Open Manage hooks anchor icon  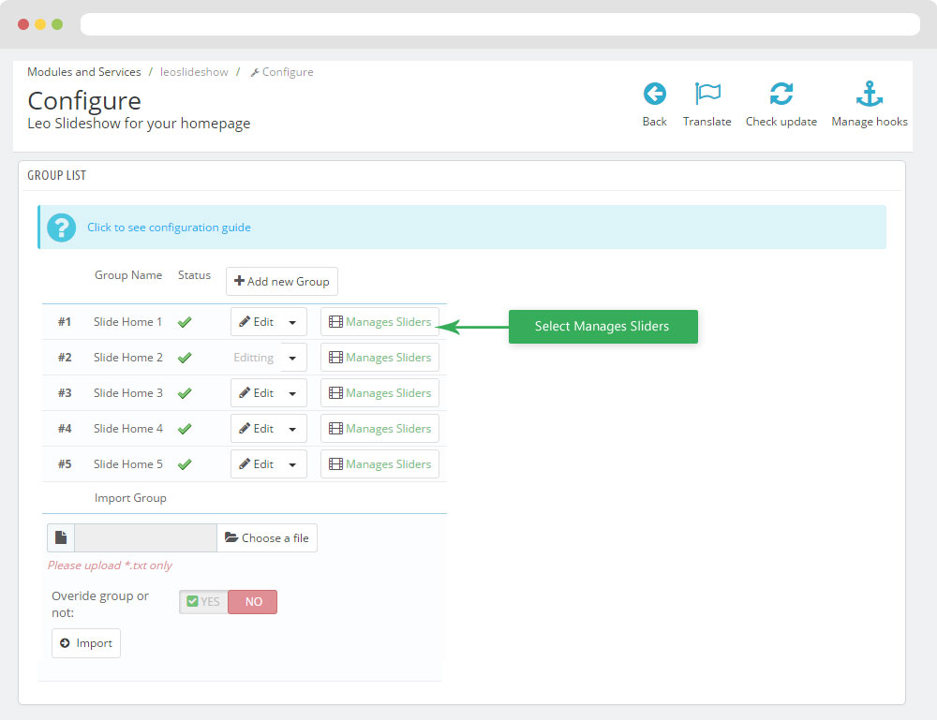click(870, 94)
